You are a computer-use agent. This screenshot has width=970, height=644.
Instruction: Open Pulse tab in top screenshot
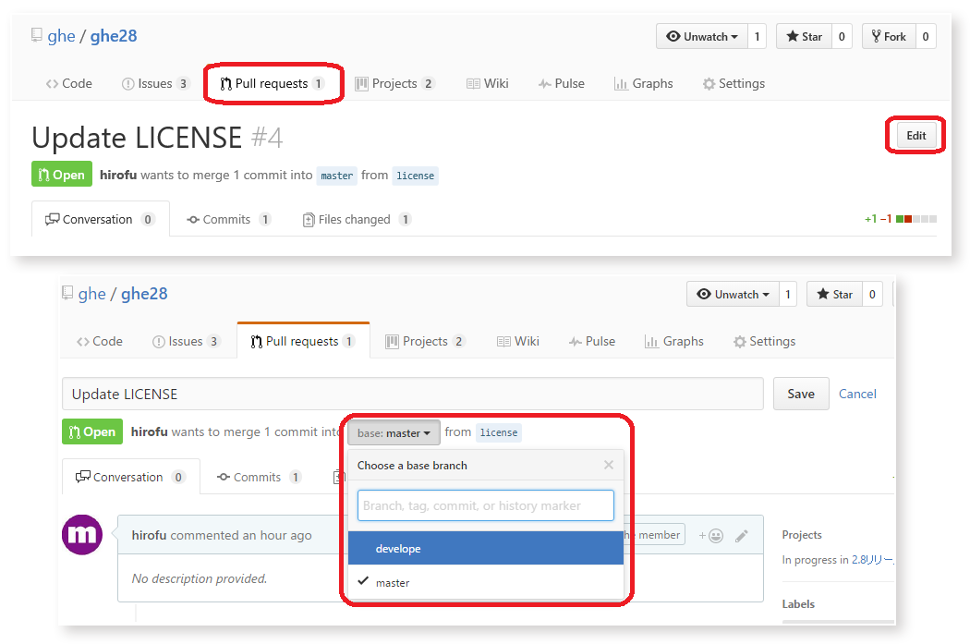561,83
